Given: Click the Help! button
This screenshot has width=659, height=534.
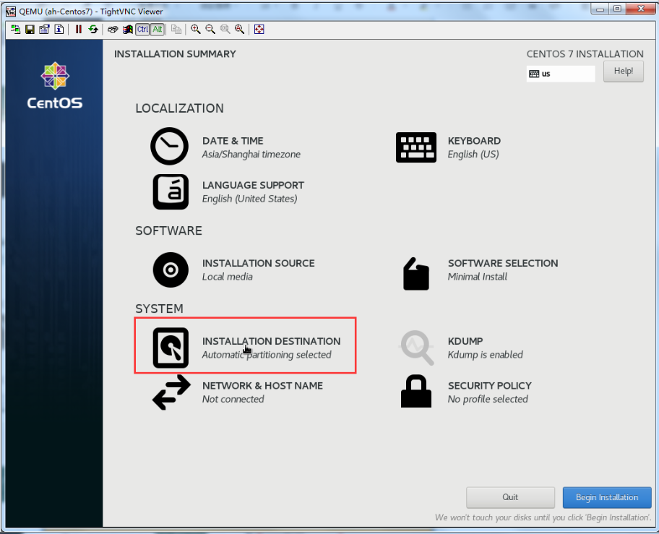Looking at the screenshot, I should point(623,72).
